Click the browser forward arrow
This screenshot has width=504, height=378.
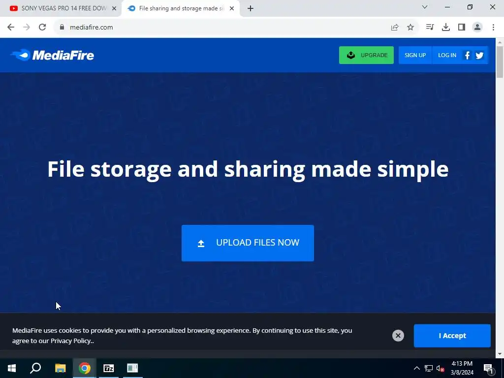click(27, 28)
